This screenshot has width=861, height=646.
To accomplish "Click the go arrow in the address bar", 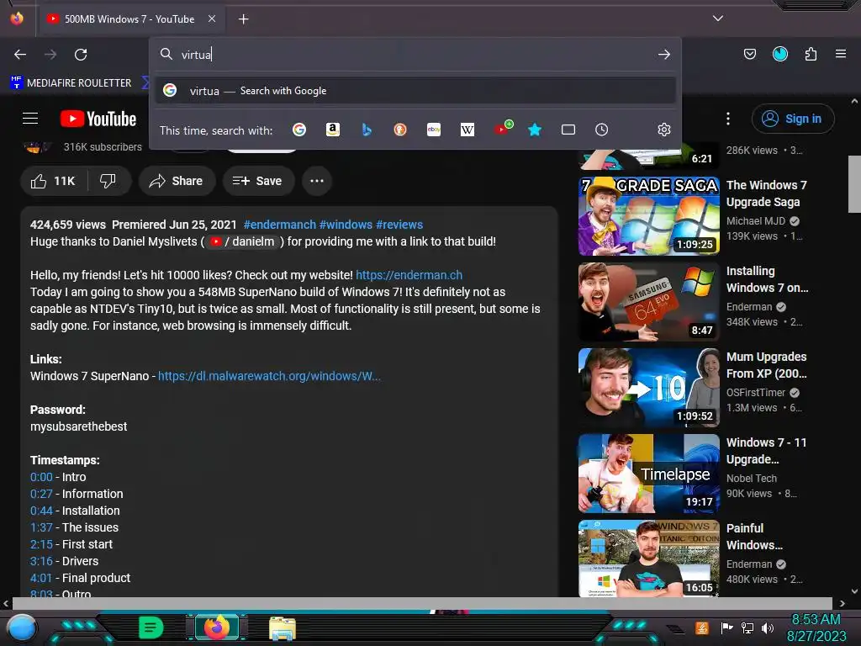I will pyautogui.click(x=664, y=55).
